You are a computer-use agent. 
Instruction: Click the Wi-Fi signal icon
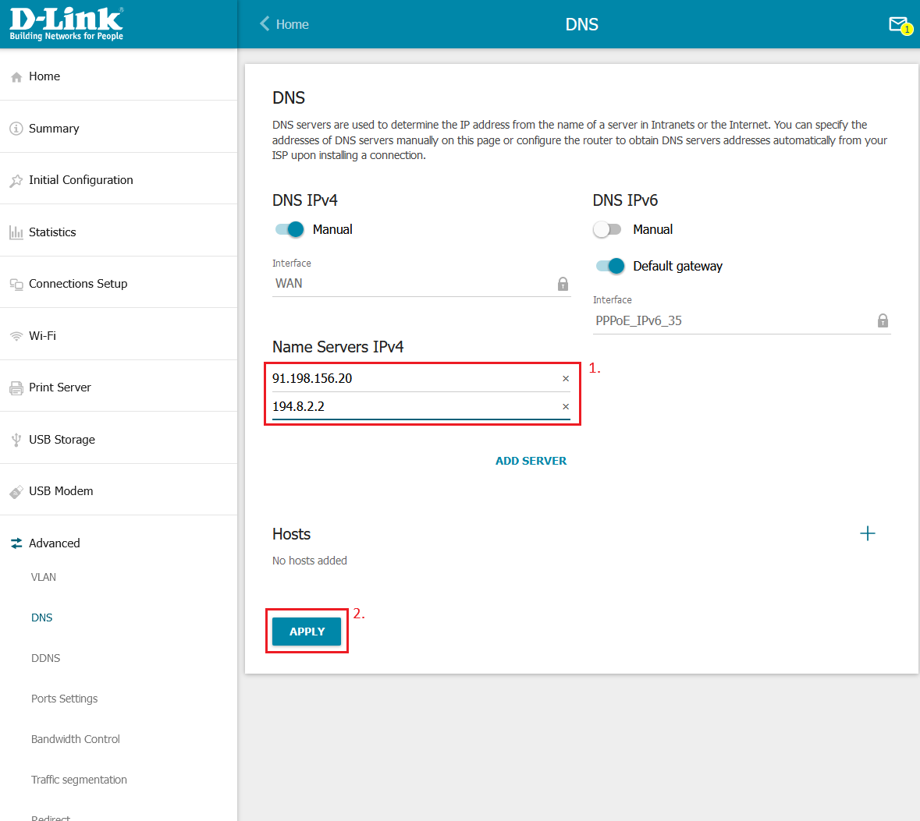16,336
